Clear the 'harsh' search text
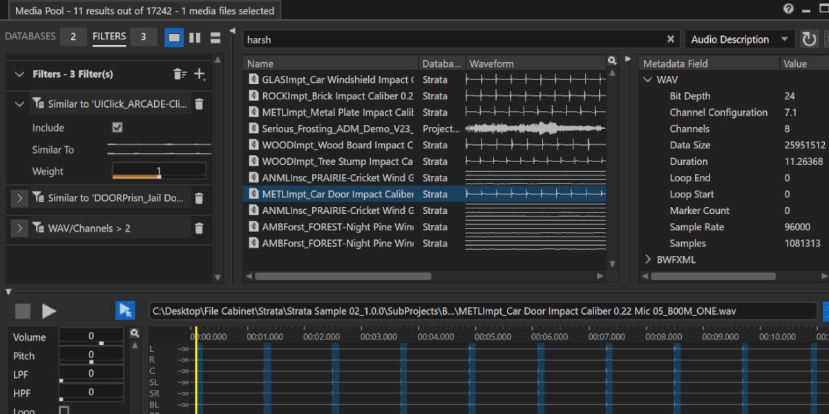Screen dimensions: 829x414 point(670,39)
